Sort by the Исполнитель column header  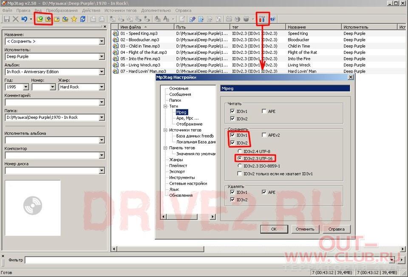[x=369, y=27]
